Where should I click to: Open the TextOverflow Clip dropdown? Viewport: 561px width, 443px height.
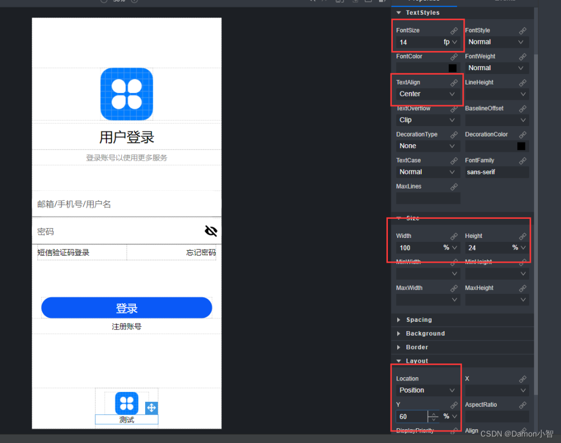tap(427, 120)
